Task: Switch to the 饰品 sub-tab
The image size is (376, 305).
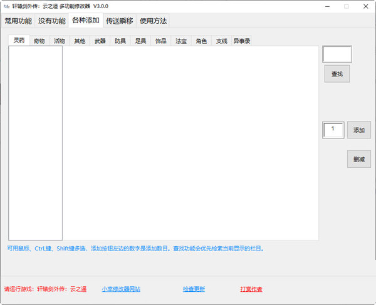Action: (160, 41)
